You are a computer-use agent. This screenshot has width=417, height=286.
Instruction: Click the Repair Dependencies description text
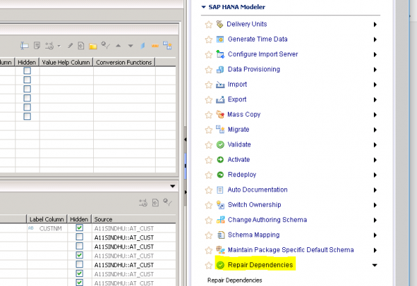tap(235, 280)
